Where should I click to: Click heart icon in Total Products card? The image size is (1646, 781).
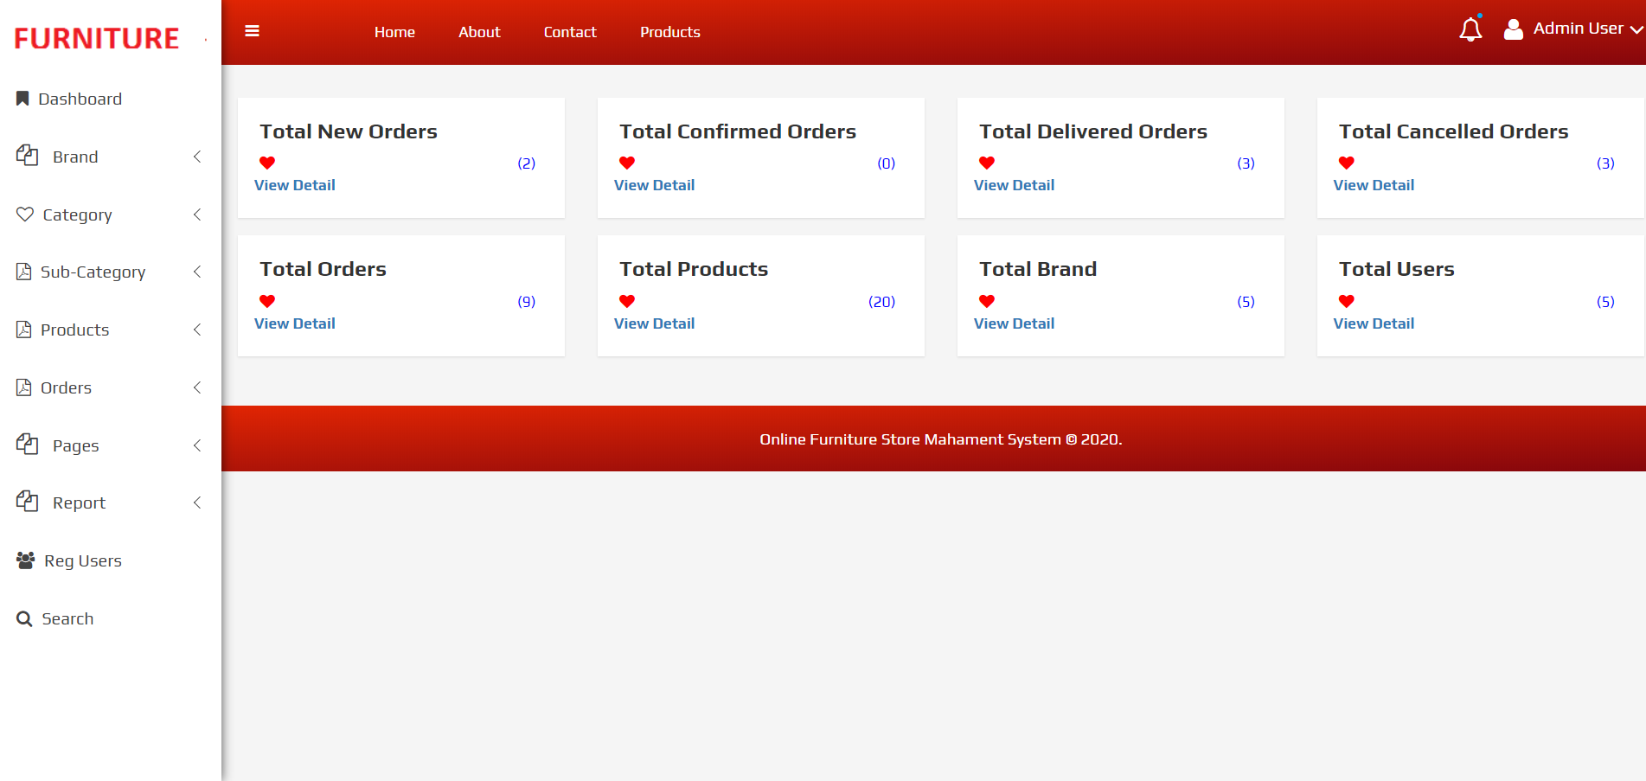[627, 301]
